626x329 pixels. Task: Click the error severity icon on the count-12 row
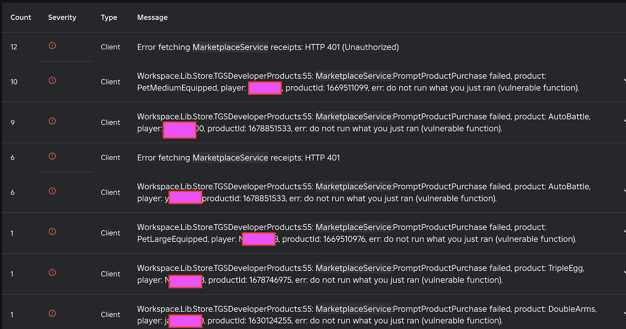tap(52, 45)
